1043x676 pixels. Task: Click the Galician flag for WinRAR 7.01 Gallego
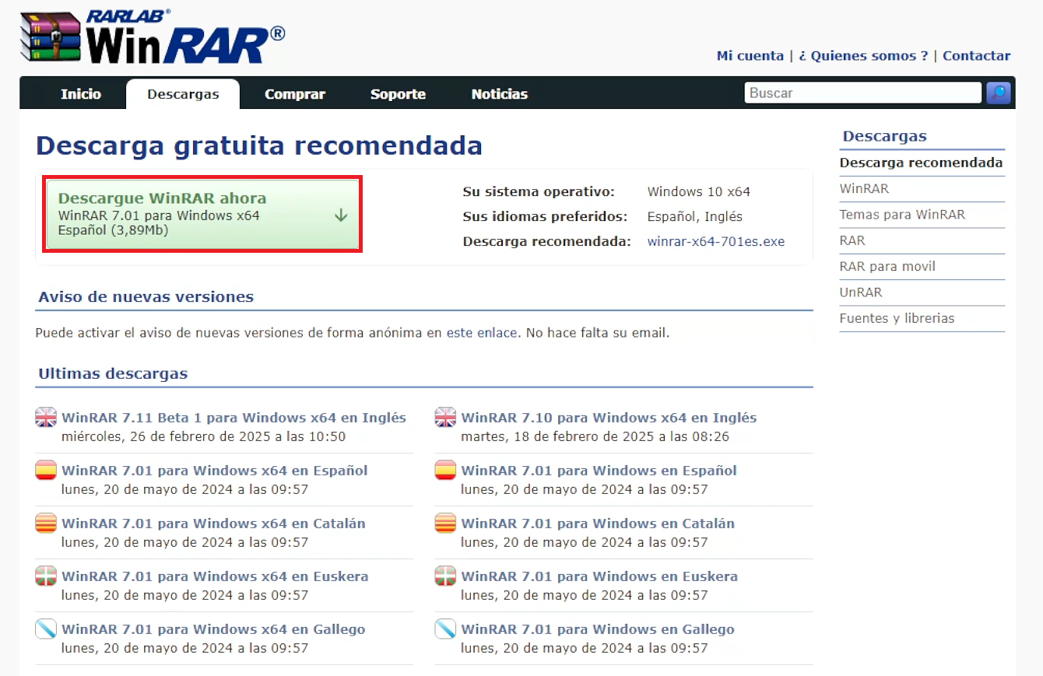click(x=46, y=629)
